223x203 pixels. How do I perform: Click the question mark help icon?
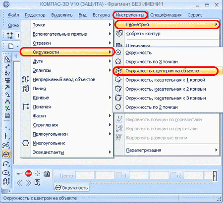pyautogui.click(x=37, y=183)
